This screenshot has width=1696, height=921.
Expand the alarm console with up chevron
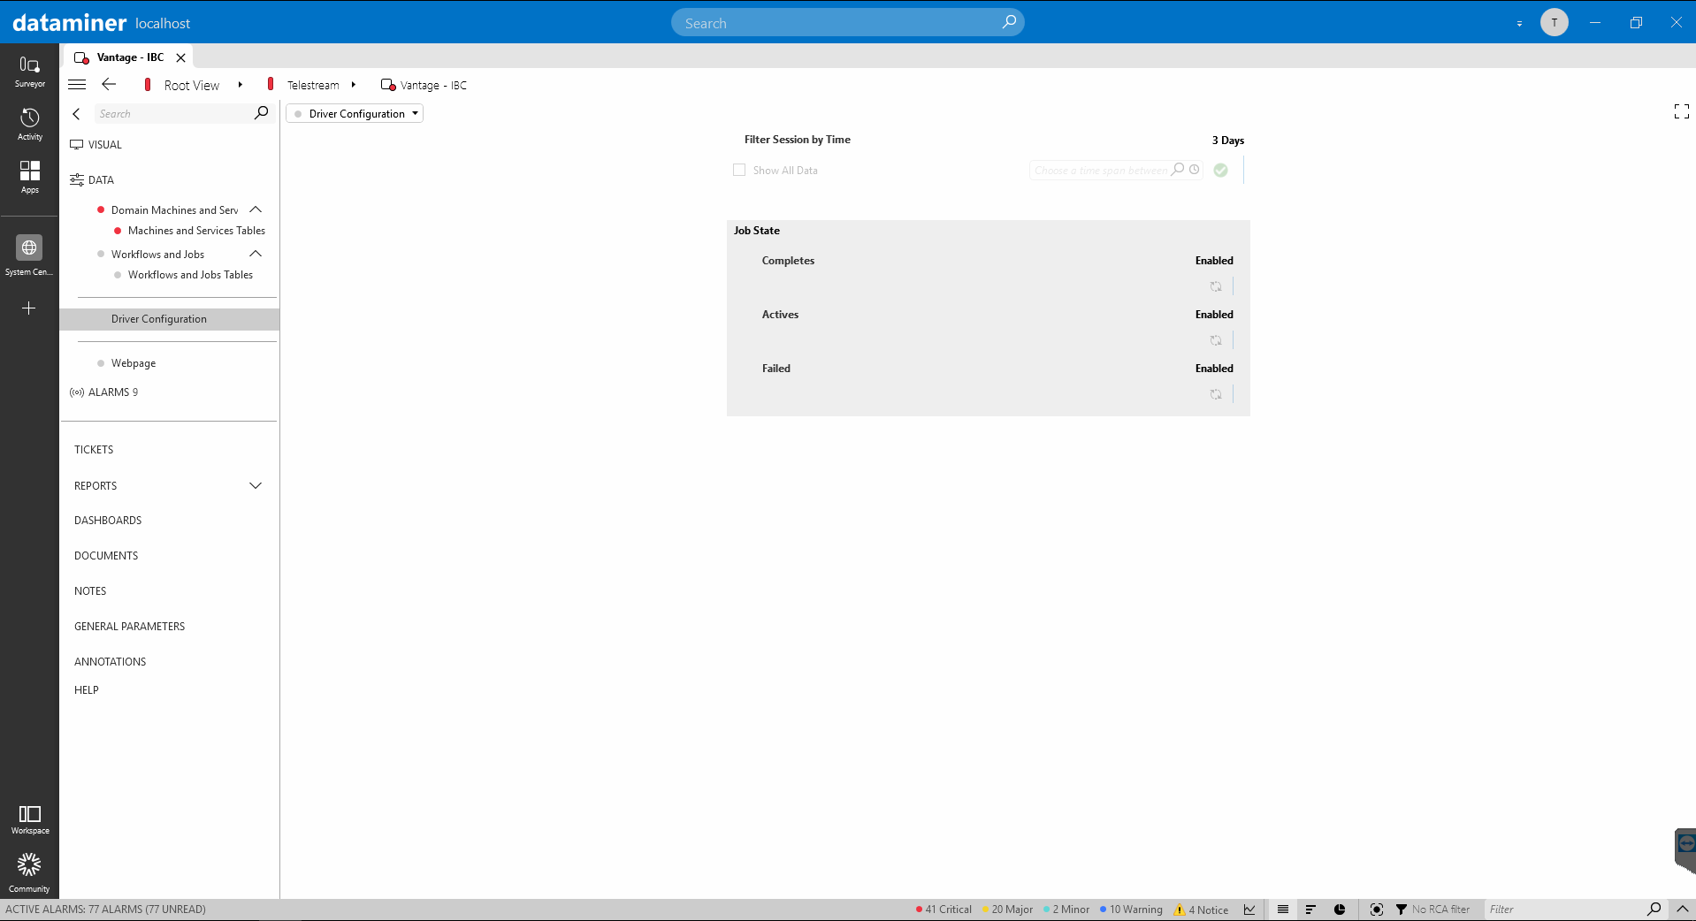click(x=1682, y=909)
